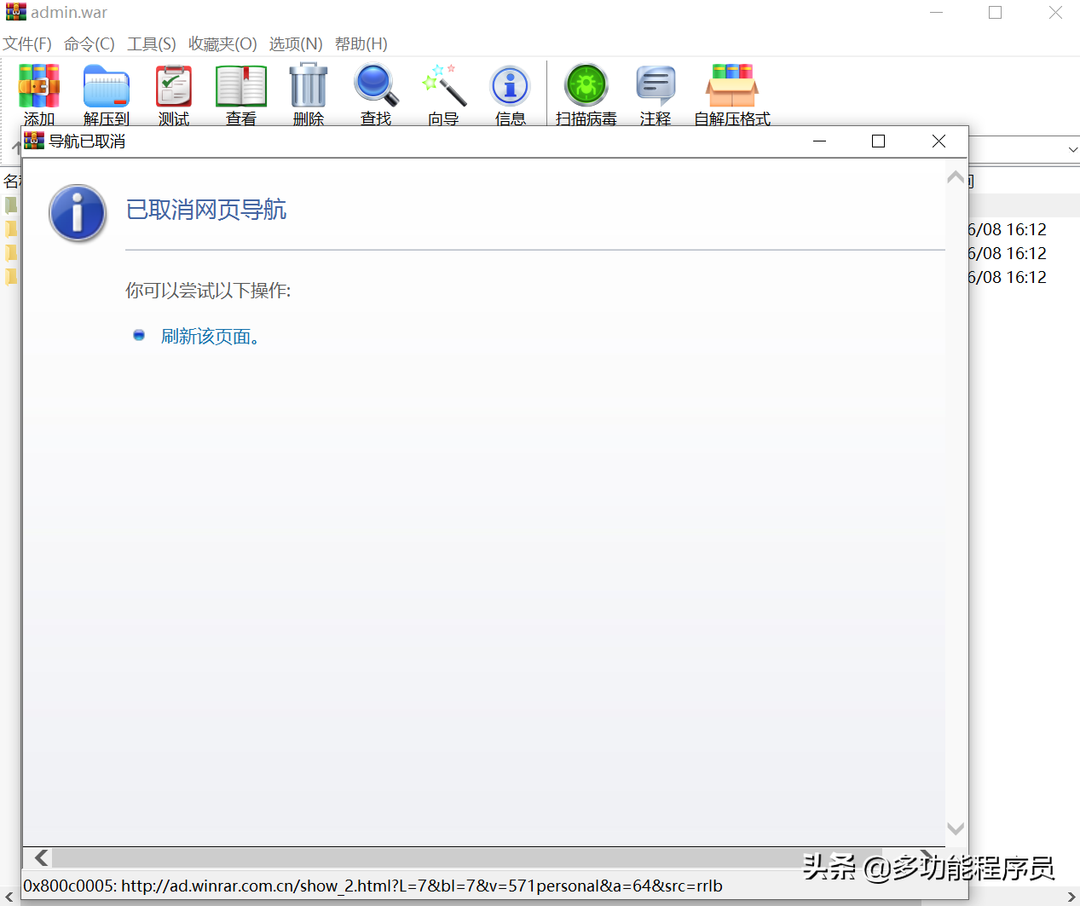Close the 导航已取消 dialog
Image resolution: width=1080 pixels, height=906 pixels.
(x=939, y=141)
